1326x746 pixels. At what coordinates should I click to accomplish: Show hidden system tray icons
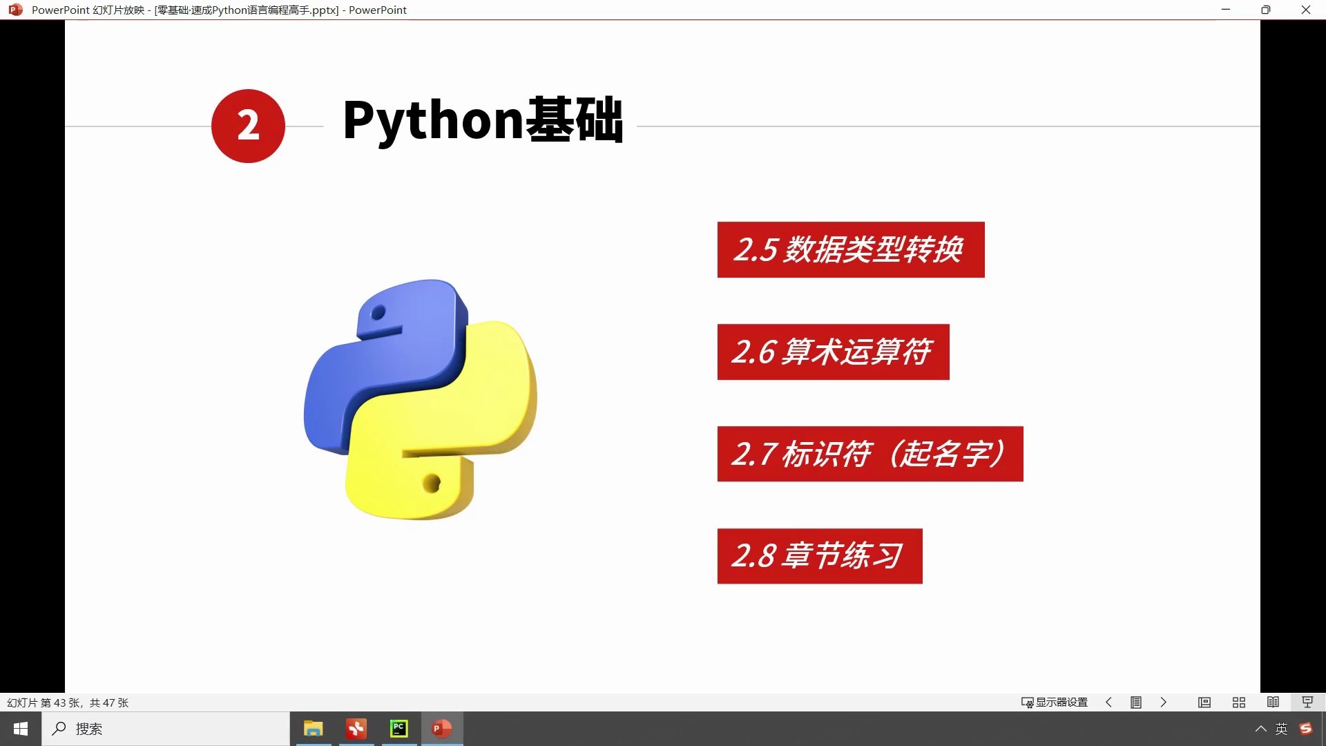click(x=1260, y=729)
